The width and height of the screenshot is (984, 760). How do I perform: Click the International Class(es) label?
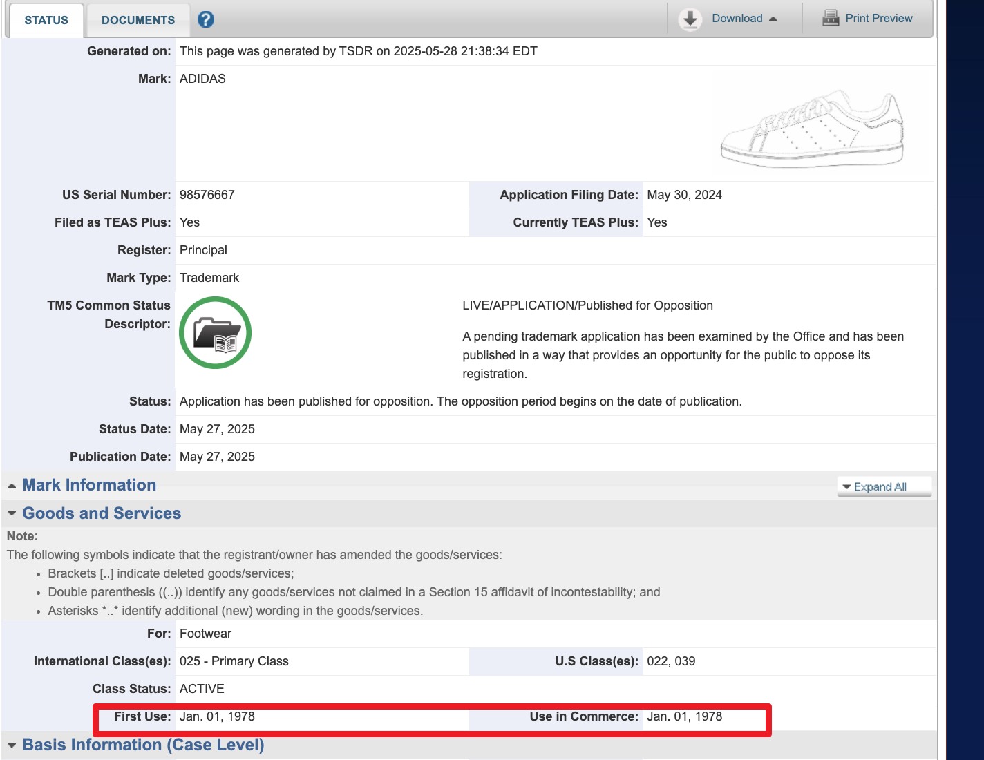[102, 661]
